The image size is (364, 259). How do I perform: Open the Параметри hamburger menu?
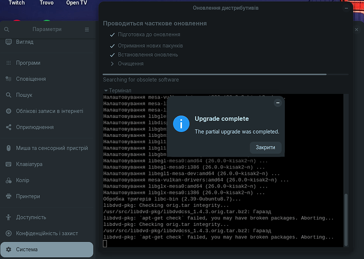[x=87, y=30]
